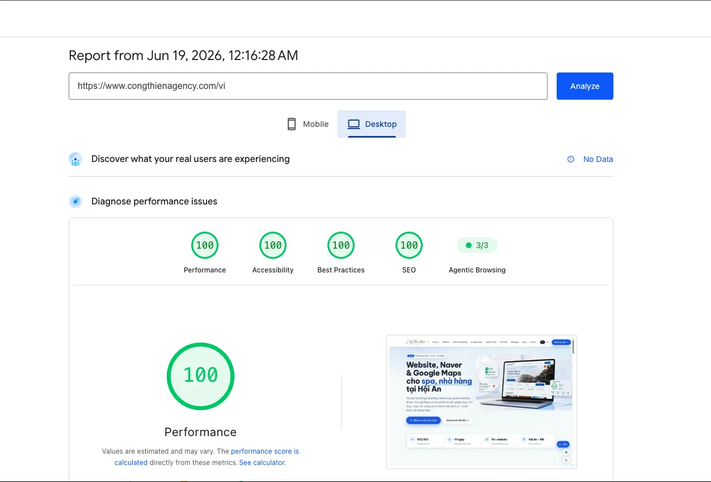This screenshot has width=711, height=482.
Task: Jump to the Performance score gauge
Action: tap(205, 245)
